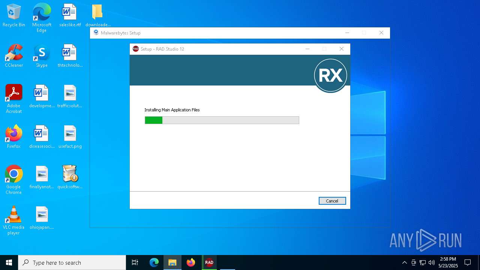Open the clock showing 2:58 PM
This screenshot has width=480, height=270.
pyautogui.click(x=448, y=262)
